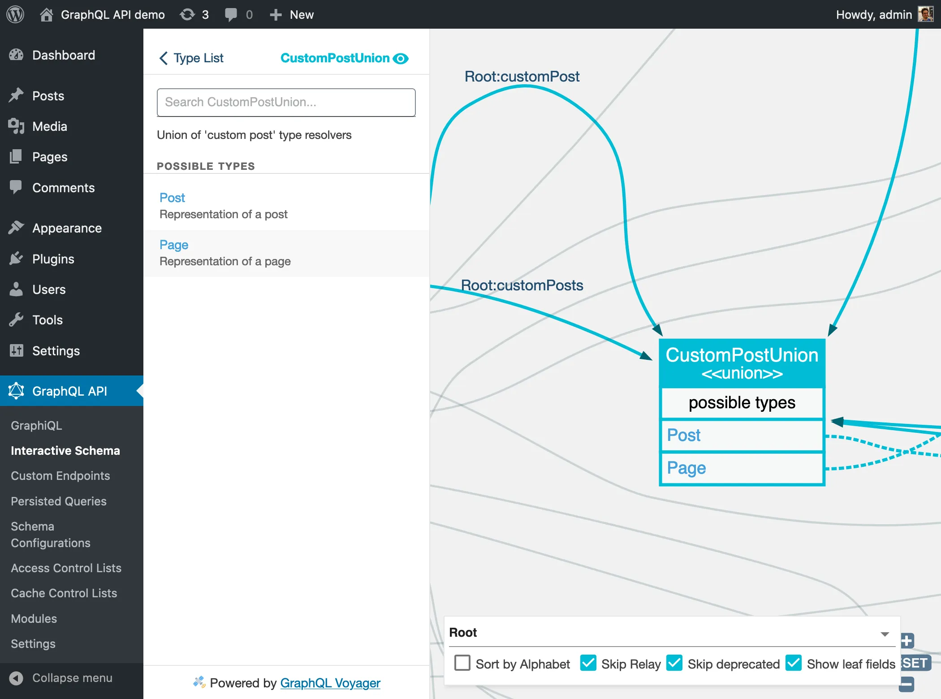Screen dimensions: 941x699
Task: Click GraphQL API demo site name
Action: [113, 15]
